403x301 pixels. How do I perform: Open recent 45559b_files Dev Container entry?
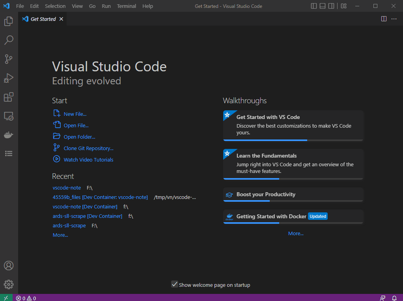point(100,197)
